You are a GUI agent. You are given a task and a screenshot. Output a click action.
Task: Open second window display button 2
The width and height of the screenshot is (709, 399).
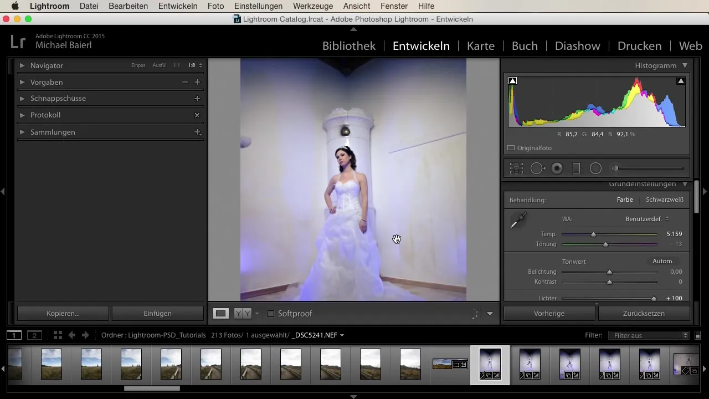(34, 335)
